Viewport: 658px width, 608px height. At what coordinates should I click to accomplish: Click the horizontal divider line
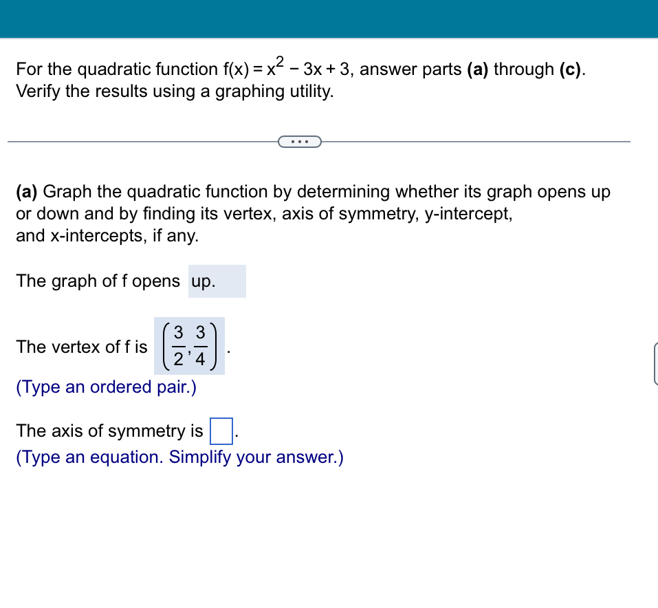138,141
